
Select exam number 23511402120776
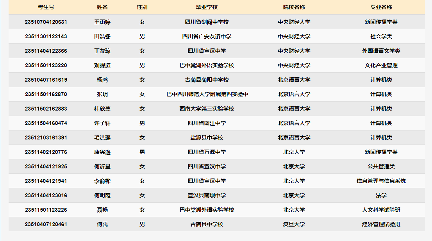pyautogui.click(x=46, y=152)
